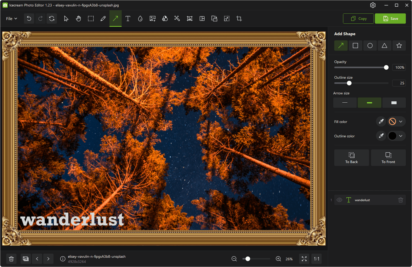Activate the Text tool
This screenshot has width=412, height=267.
128,18
